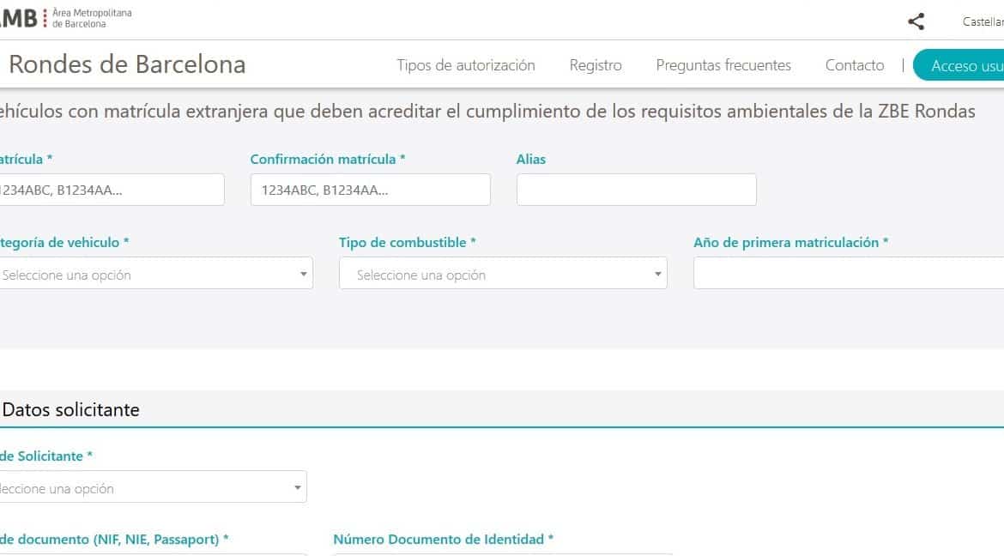Click the 'Confirmación matrícula' label
The height and width of the screenshot is (556, 1004).
tap(327, 159)
